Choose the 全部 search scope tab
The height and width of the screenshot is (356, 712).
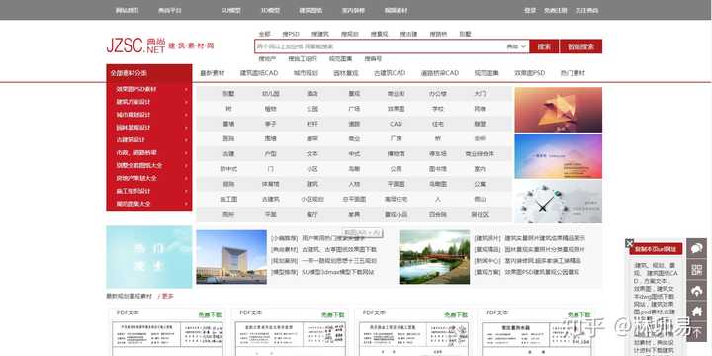click(264, 34)
